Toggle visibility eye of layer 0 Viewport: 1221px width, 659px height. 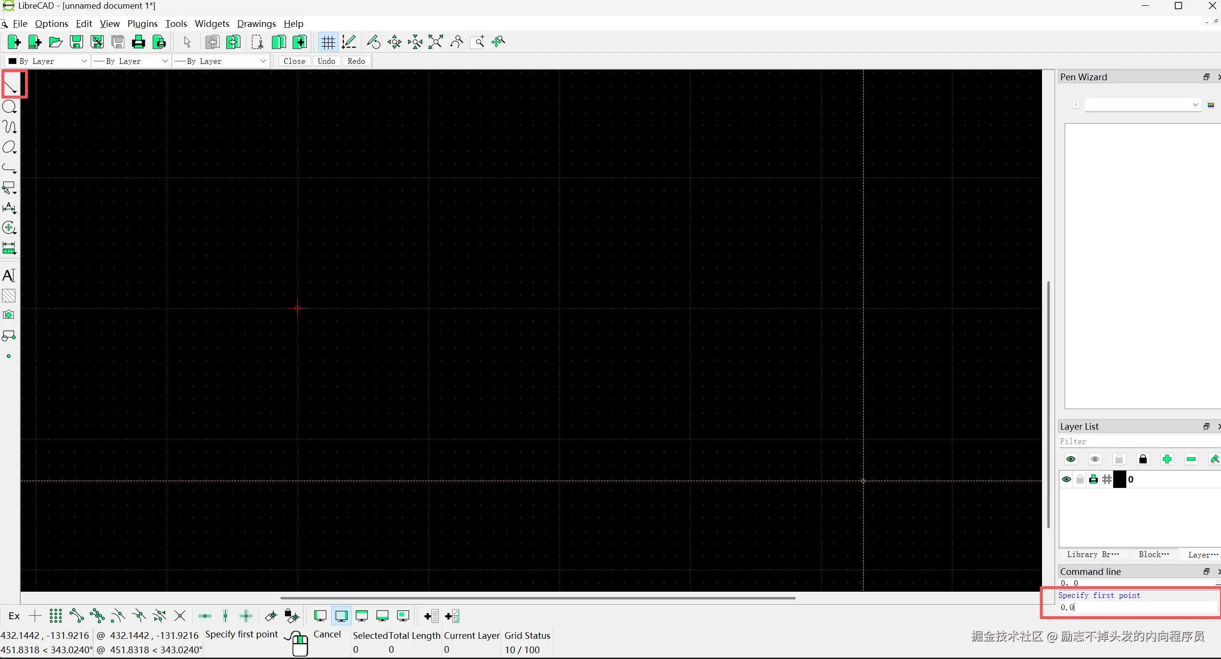click(x=1067, y=479)
